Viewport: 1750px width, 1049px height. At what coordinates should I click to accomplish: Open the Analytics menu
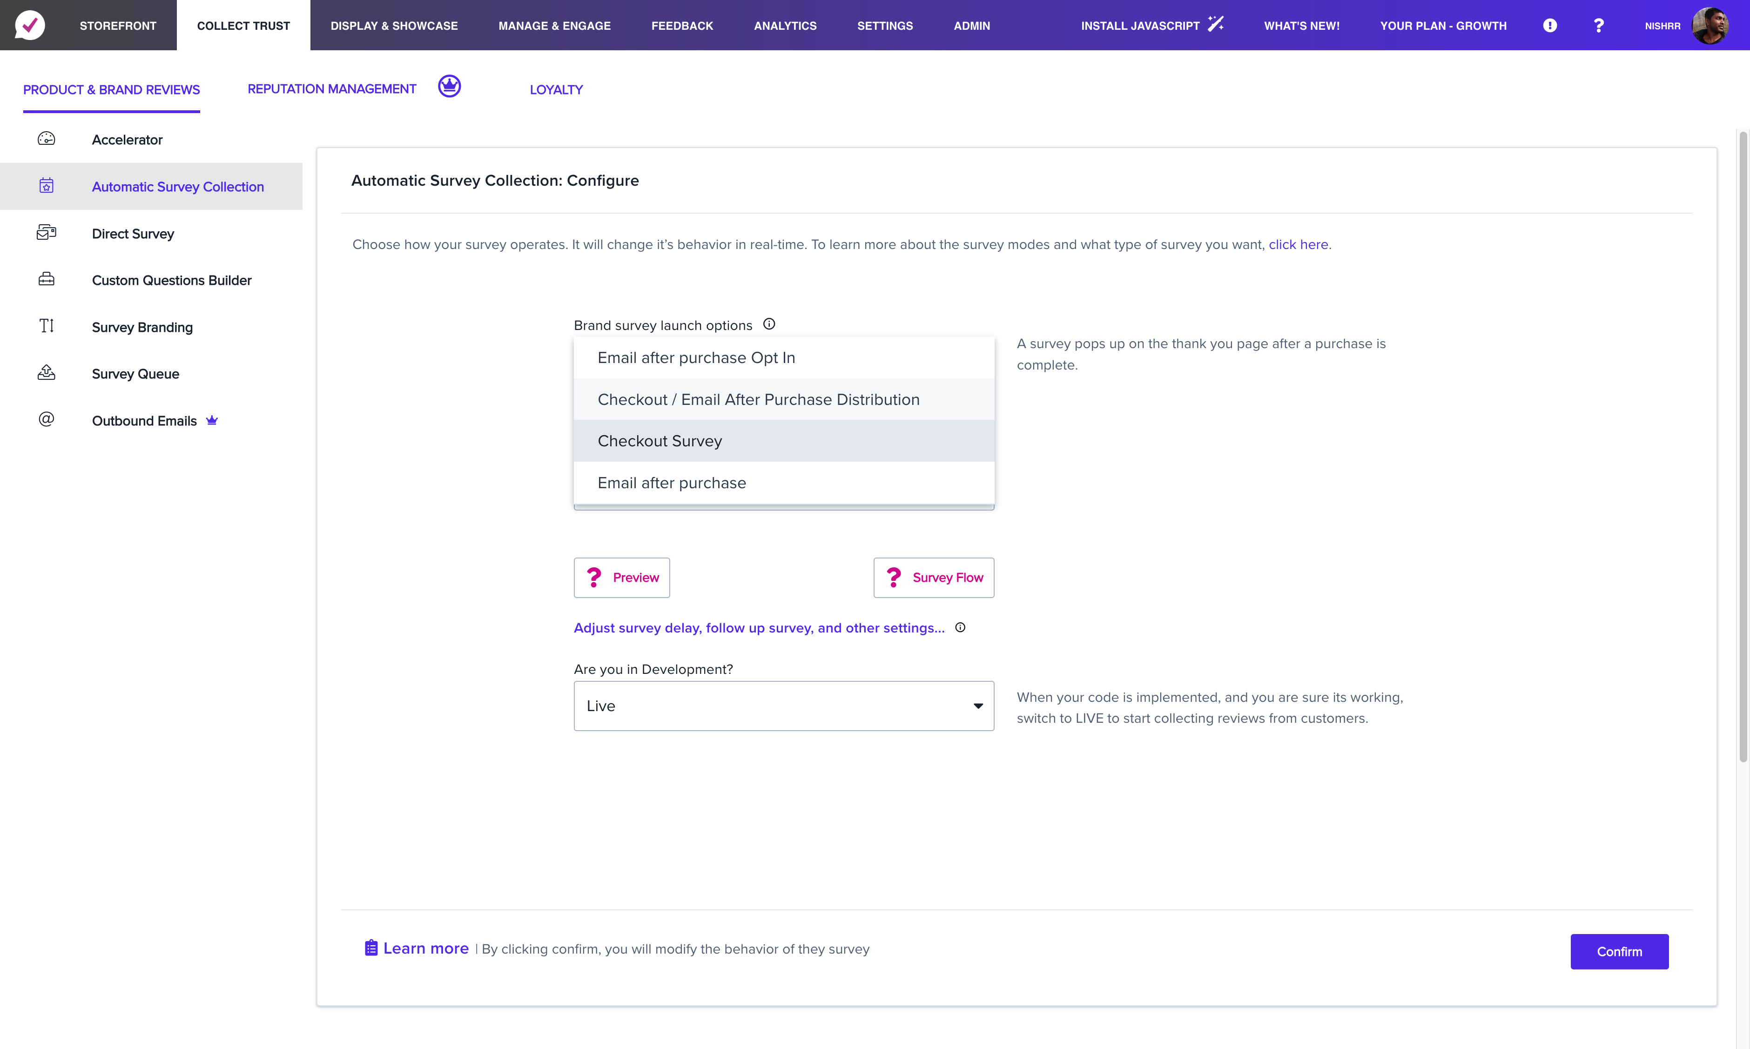click(x=785, y=26)
